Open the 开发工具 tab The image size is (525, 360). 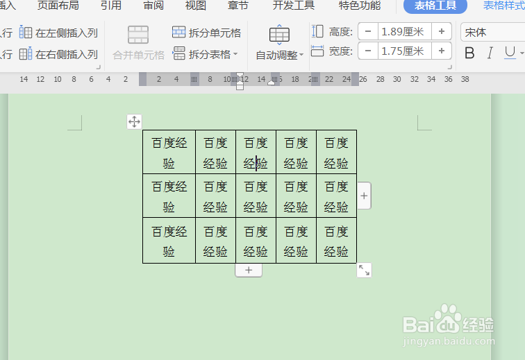[293, 6]
